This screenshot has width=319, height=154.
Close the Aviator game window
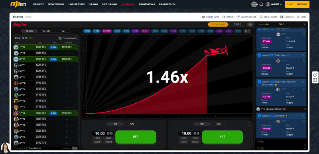[x=301, y=17]
